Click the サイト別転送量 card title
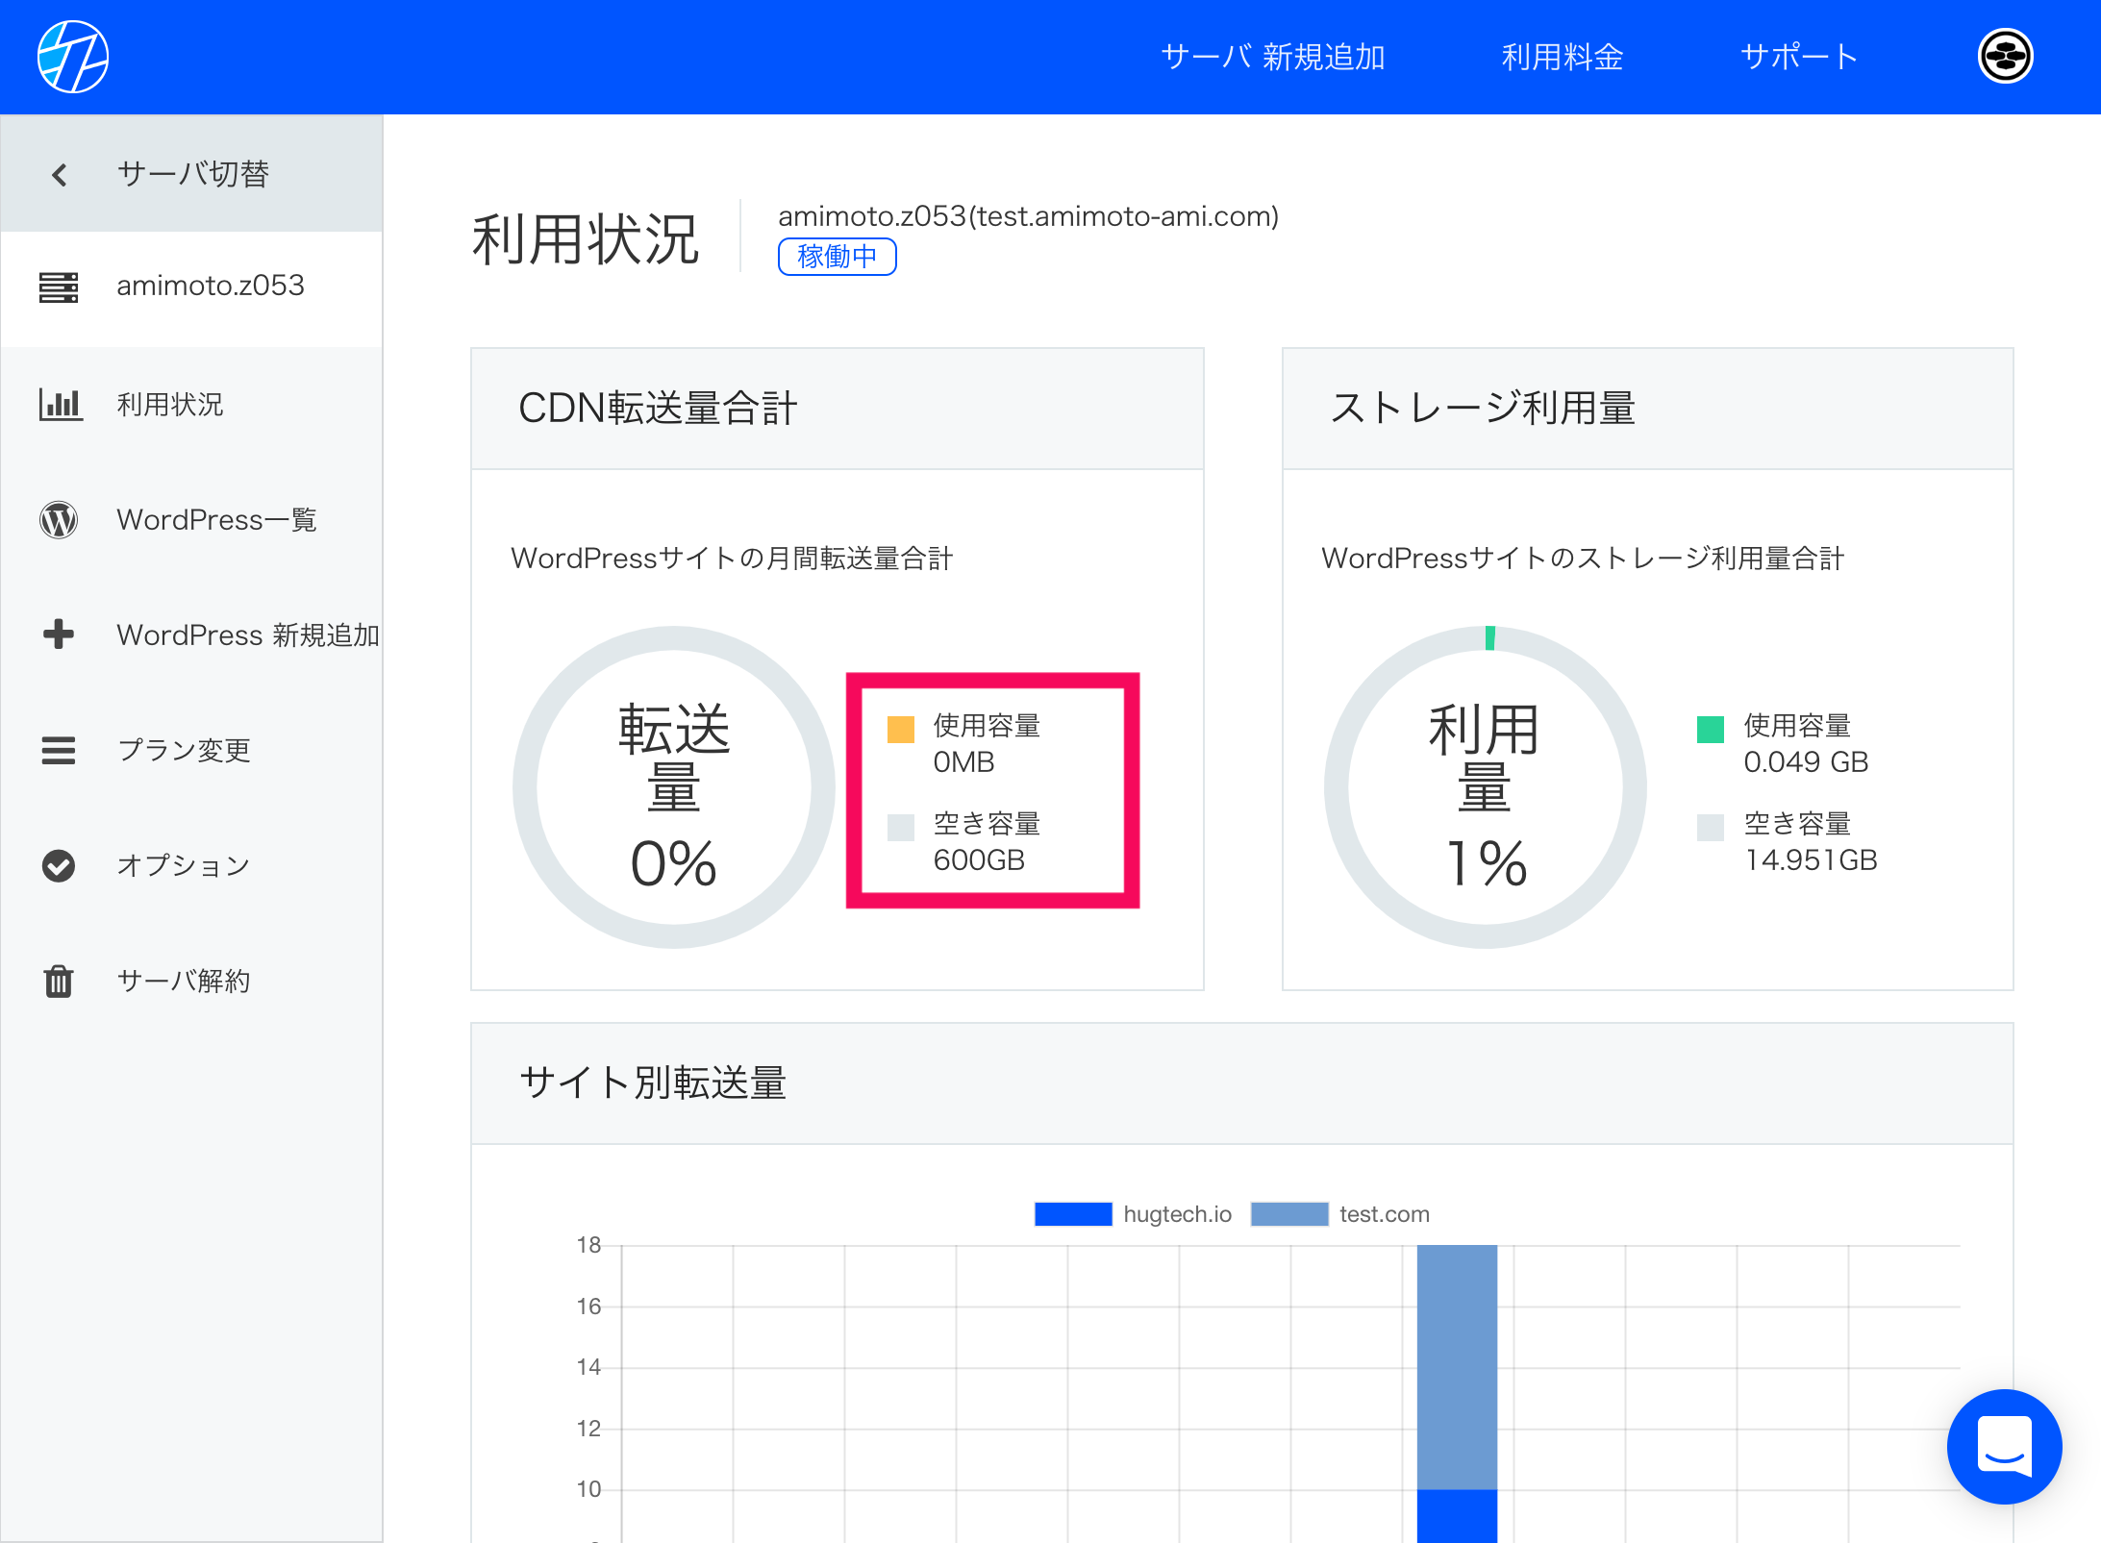 tap(653, 1083)
